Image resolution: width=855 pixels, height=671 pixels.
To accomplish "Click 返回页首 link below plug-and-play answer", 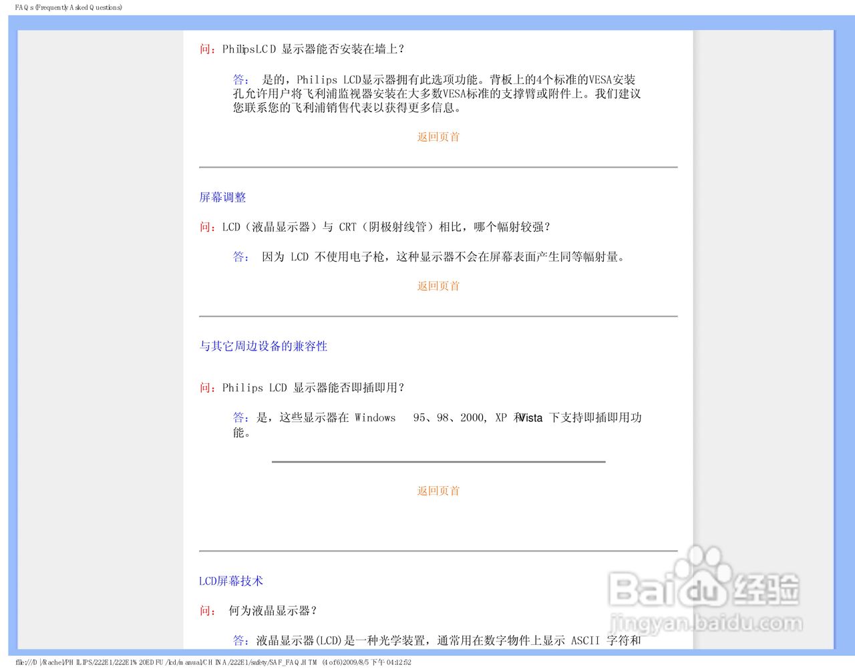I will point(438,491).
